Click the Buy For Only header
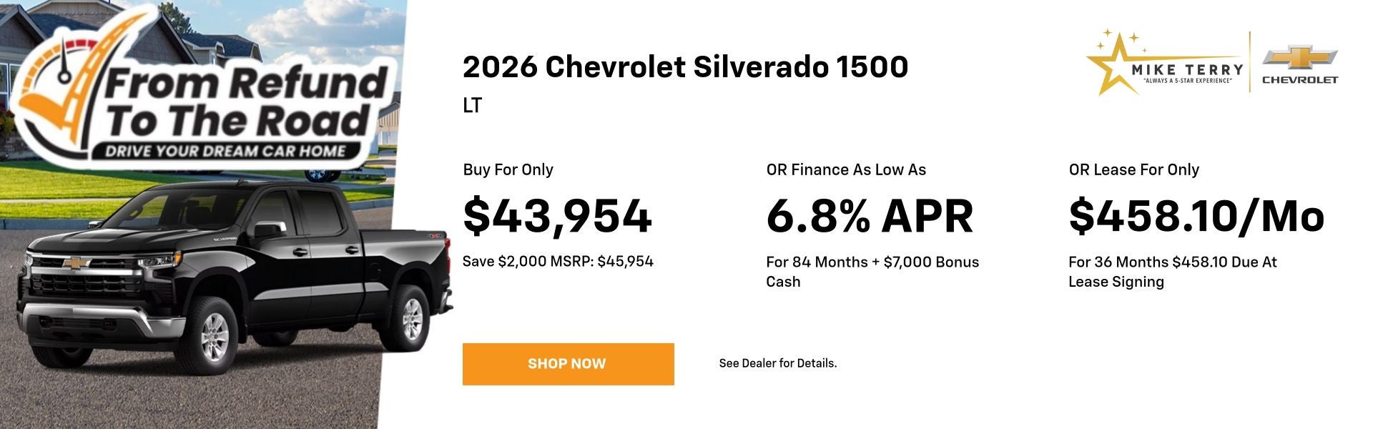Image resolution: width=1373 pixels, height=429 pixels. tap(508, 169)
